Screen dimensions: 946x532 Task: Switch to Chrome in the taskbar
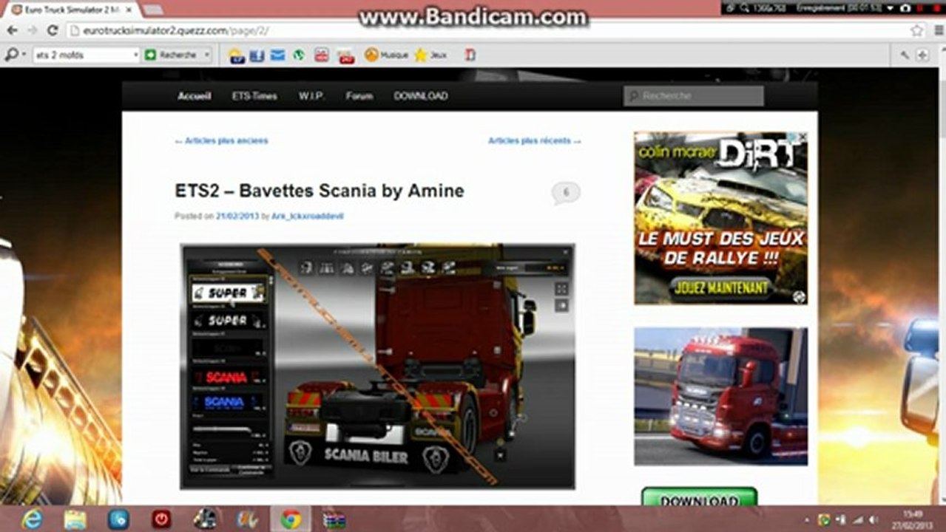[291, 519]
